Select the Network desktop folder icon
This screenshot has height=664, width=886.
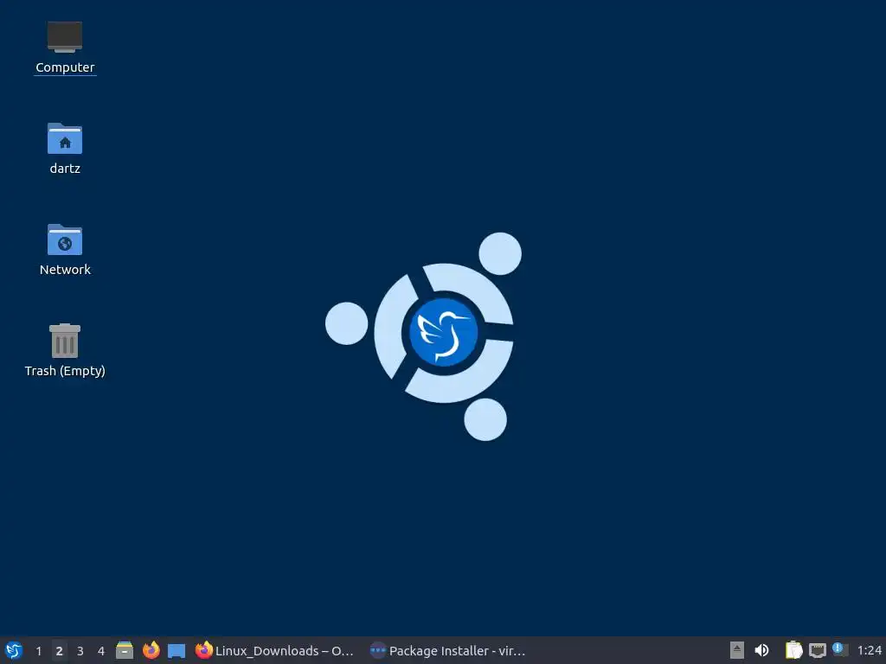(x=65, y=250)
